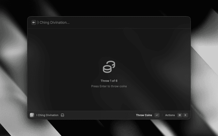Click the Throw Coins action button
Image resolution: width=218 pixels, height=136 pixels.
click(144, 115)
